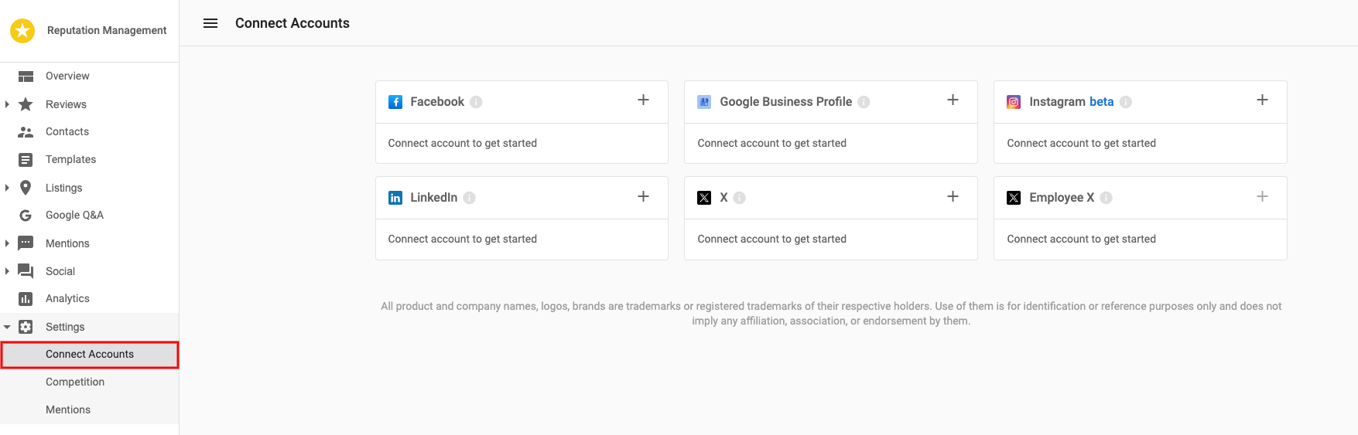Click the Reviews star icon
Image resolution: width=1358 pixels, height=435 pixels.
coord(26,104)
